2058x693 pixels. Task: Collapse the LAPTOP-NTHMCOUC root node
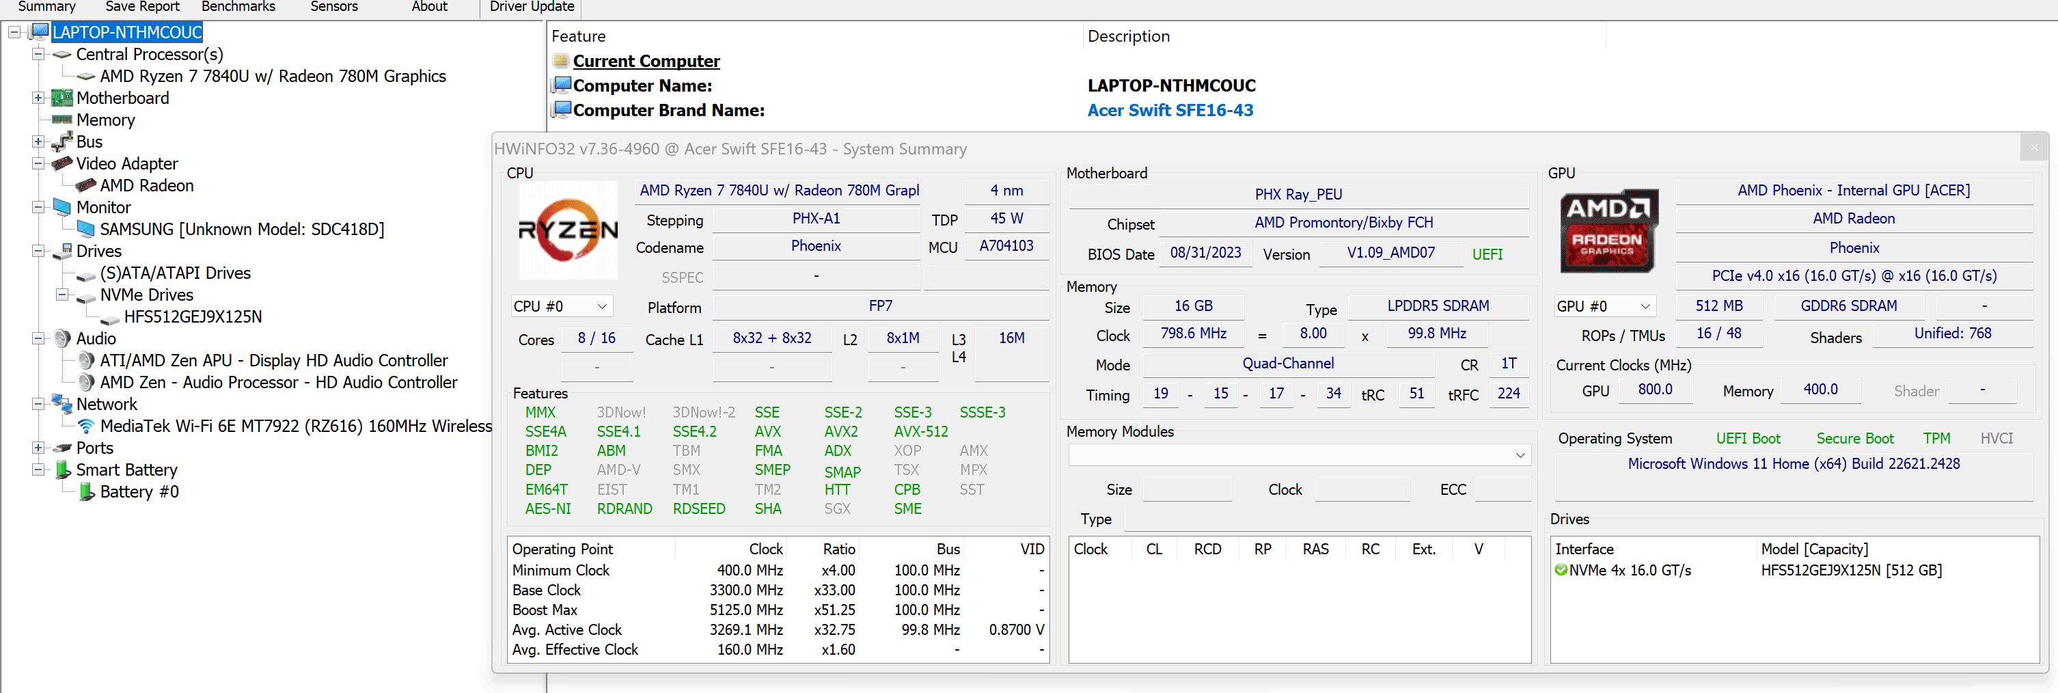coord(14,32)
